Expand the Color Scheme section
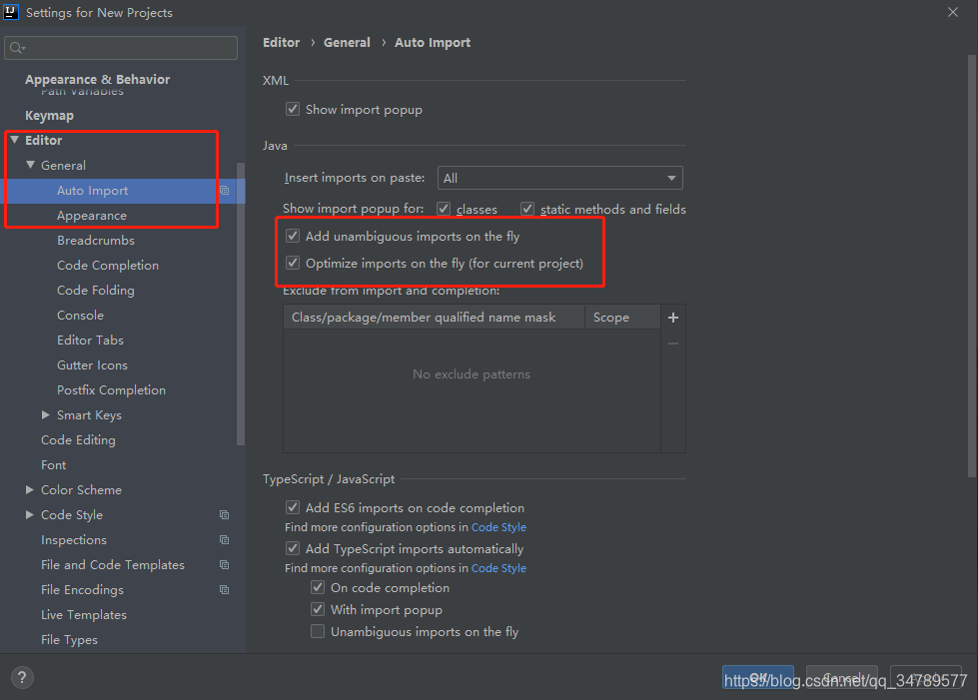Screen dimensions: 978x700 (29, 490)
